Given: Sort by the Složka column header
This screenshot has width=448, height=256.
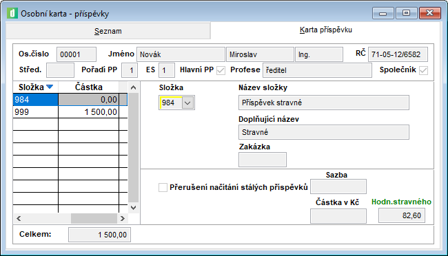Looking at the screenshot, I should pyautogui.click(x=35, y=87).
